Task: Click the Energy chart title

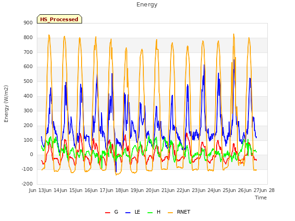Action: tap(147, 5)
